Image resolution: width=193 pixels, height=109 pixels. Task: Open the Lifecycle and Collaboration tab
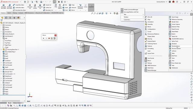coord(43,13)
